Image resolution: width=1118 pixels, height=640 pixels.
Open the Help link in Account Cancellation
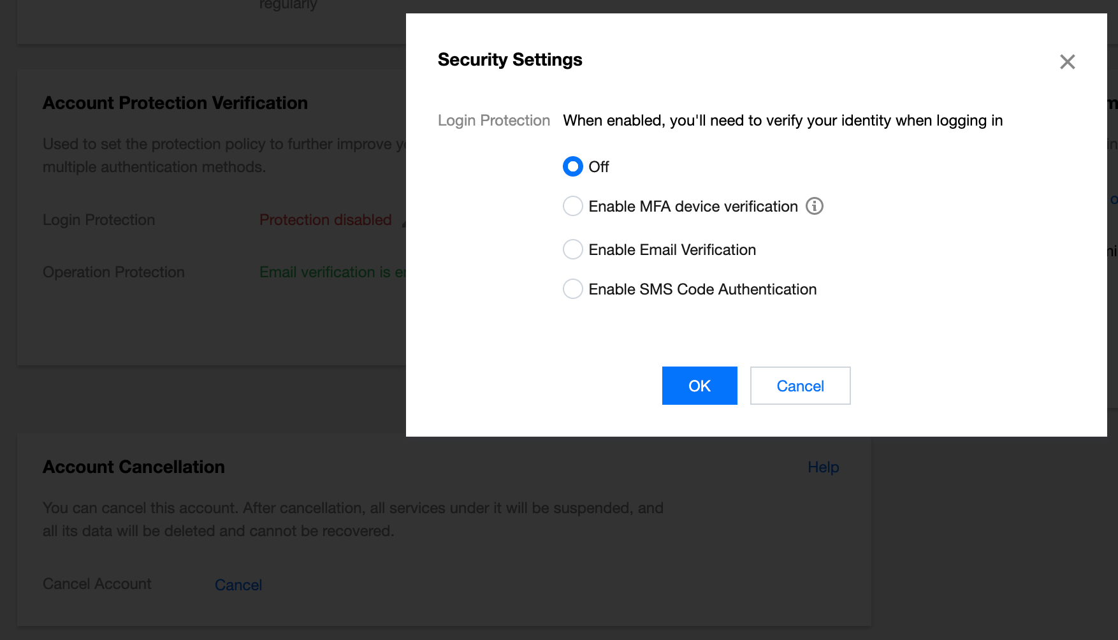click(823, 467)
